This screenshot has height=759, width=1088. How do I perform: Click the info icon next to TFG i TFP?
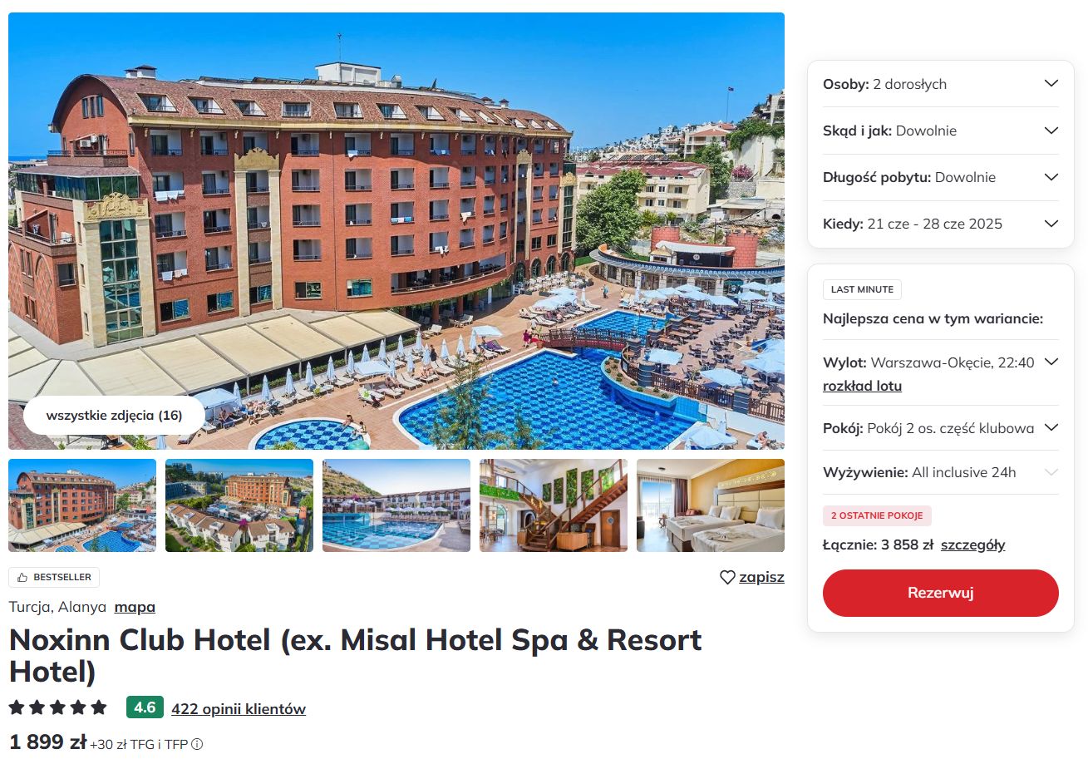tap(197, 744)
